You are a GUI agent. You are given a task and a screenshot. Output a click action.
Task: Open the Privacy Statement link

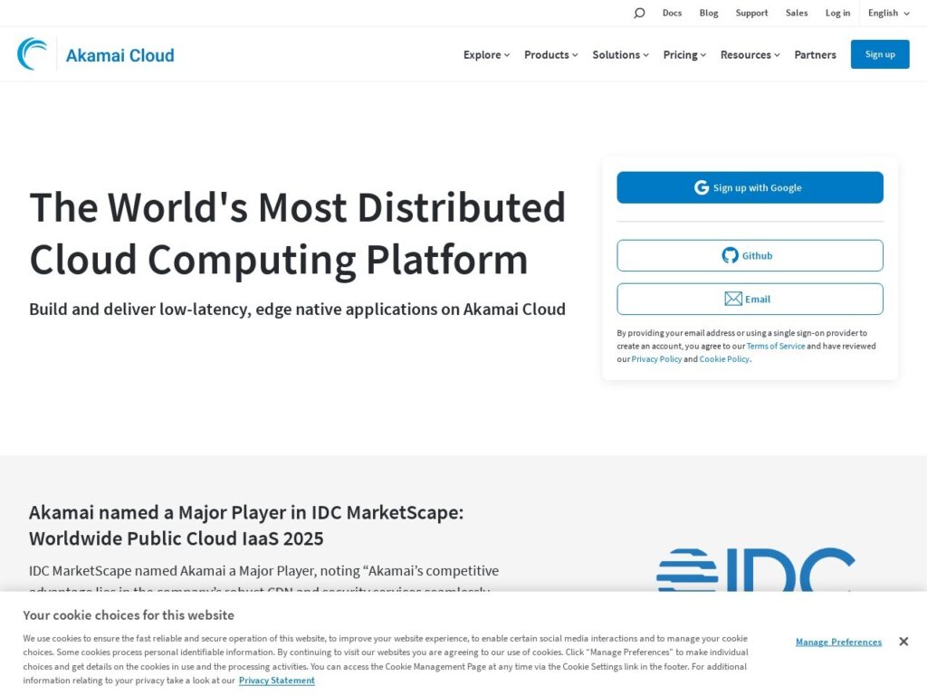pyautogui.click(x=276, y=681)
